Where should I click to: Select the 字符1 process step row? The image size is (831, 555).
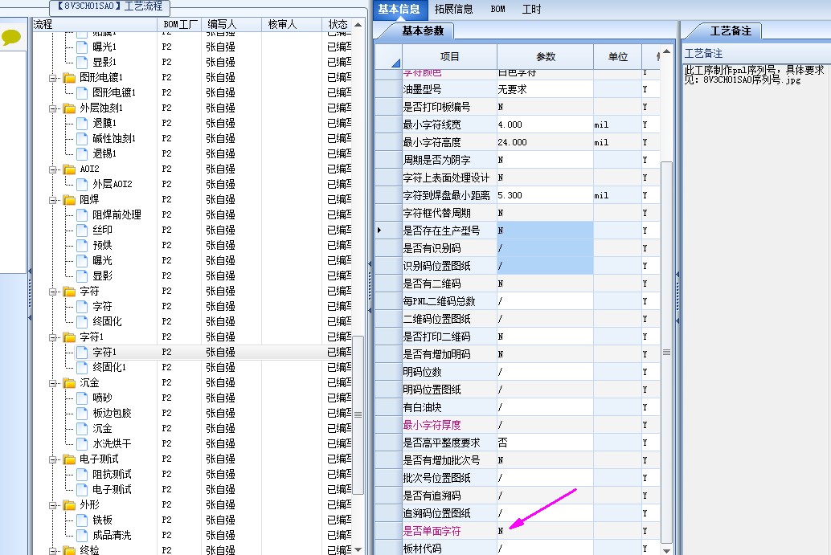(x=193, y=353)
